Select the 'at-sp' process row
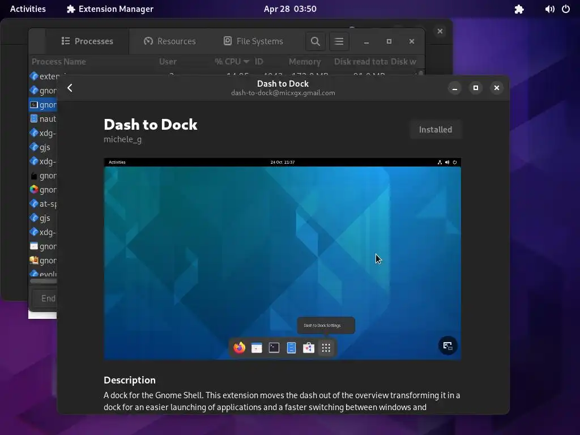The width and height of the screenshot is (580, 435). point(43,204)
